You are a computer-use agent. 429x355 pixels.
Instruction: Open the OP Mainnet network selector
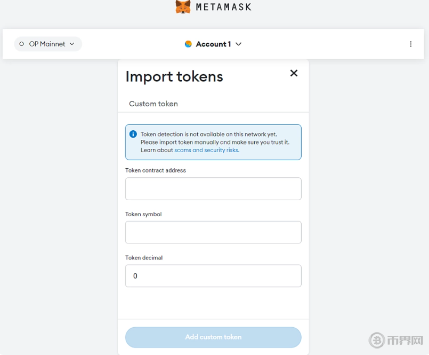click(48, 44)
